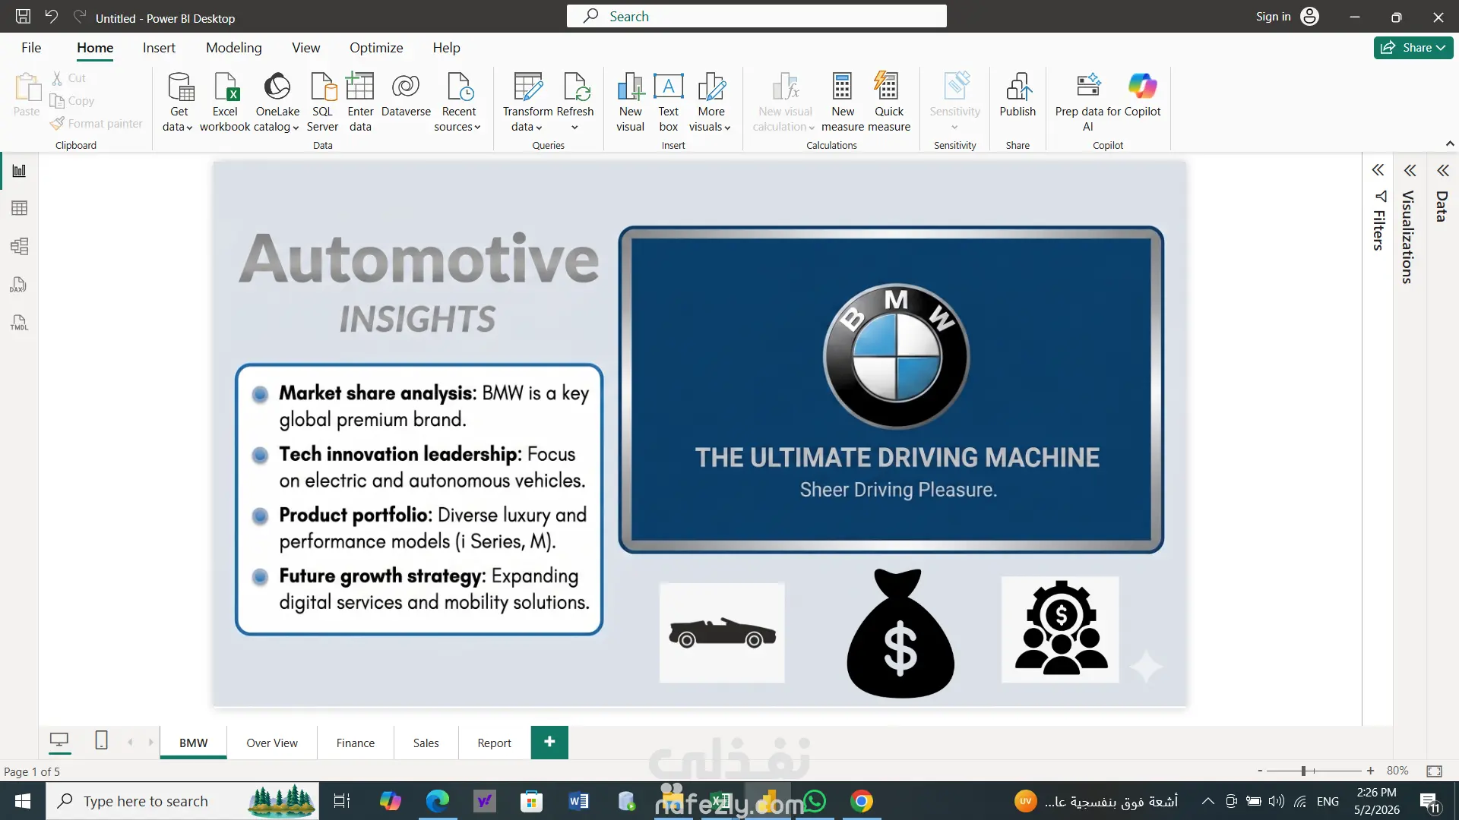1459x820 pixels.
Task: Switch to Table view in sidebar
Action: tap(19, 208)
